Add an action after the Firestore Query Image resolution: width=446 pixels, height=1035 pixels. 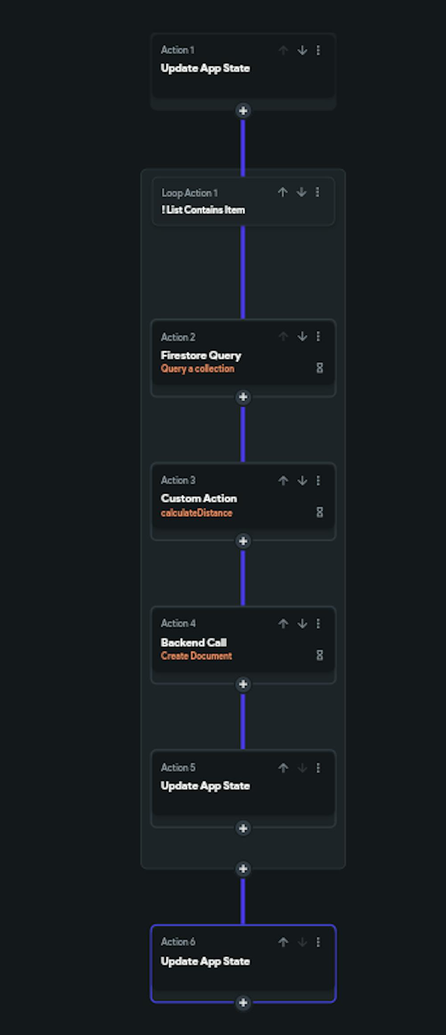243,397
